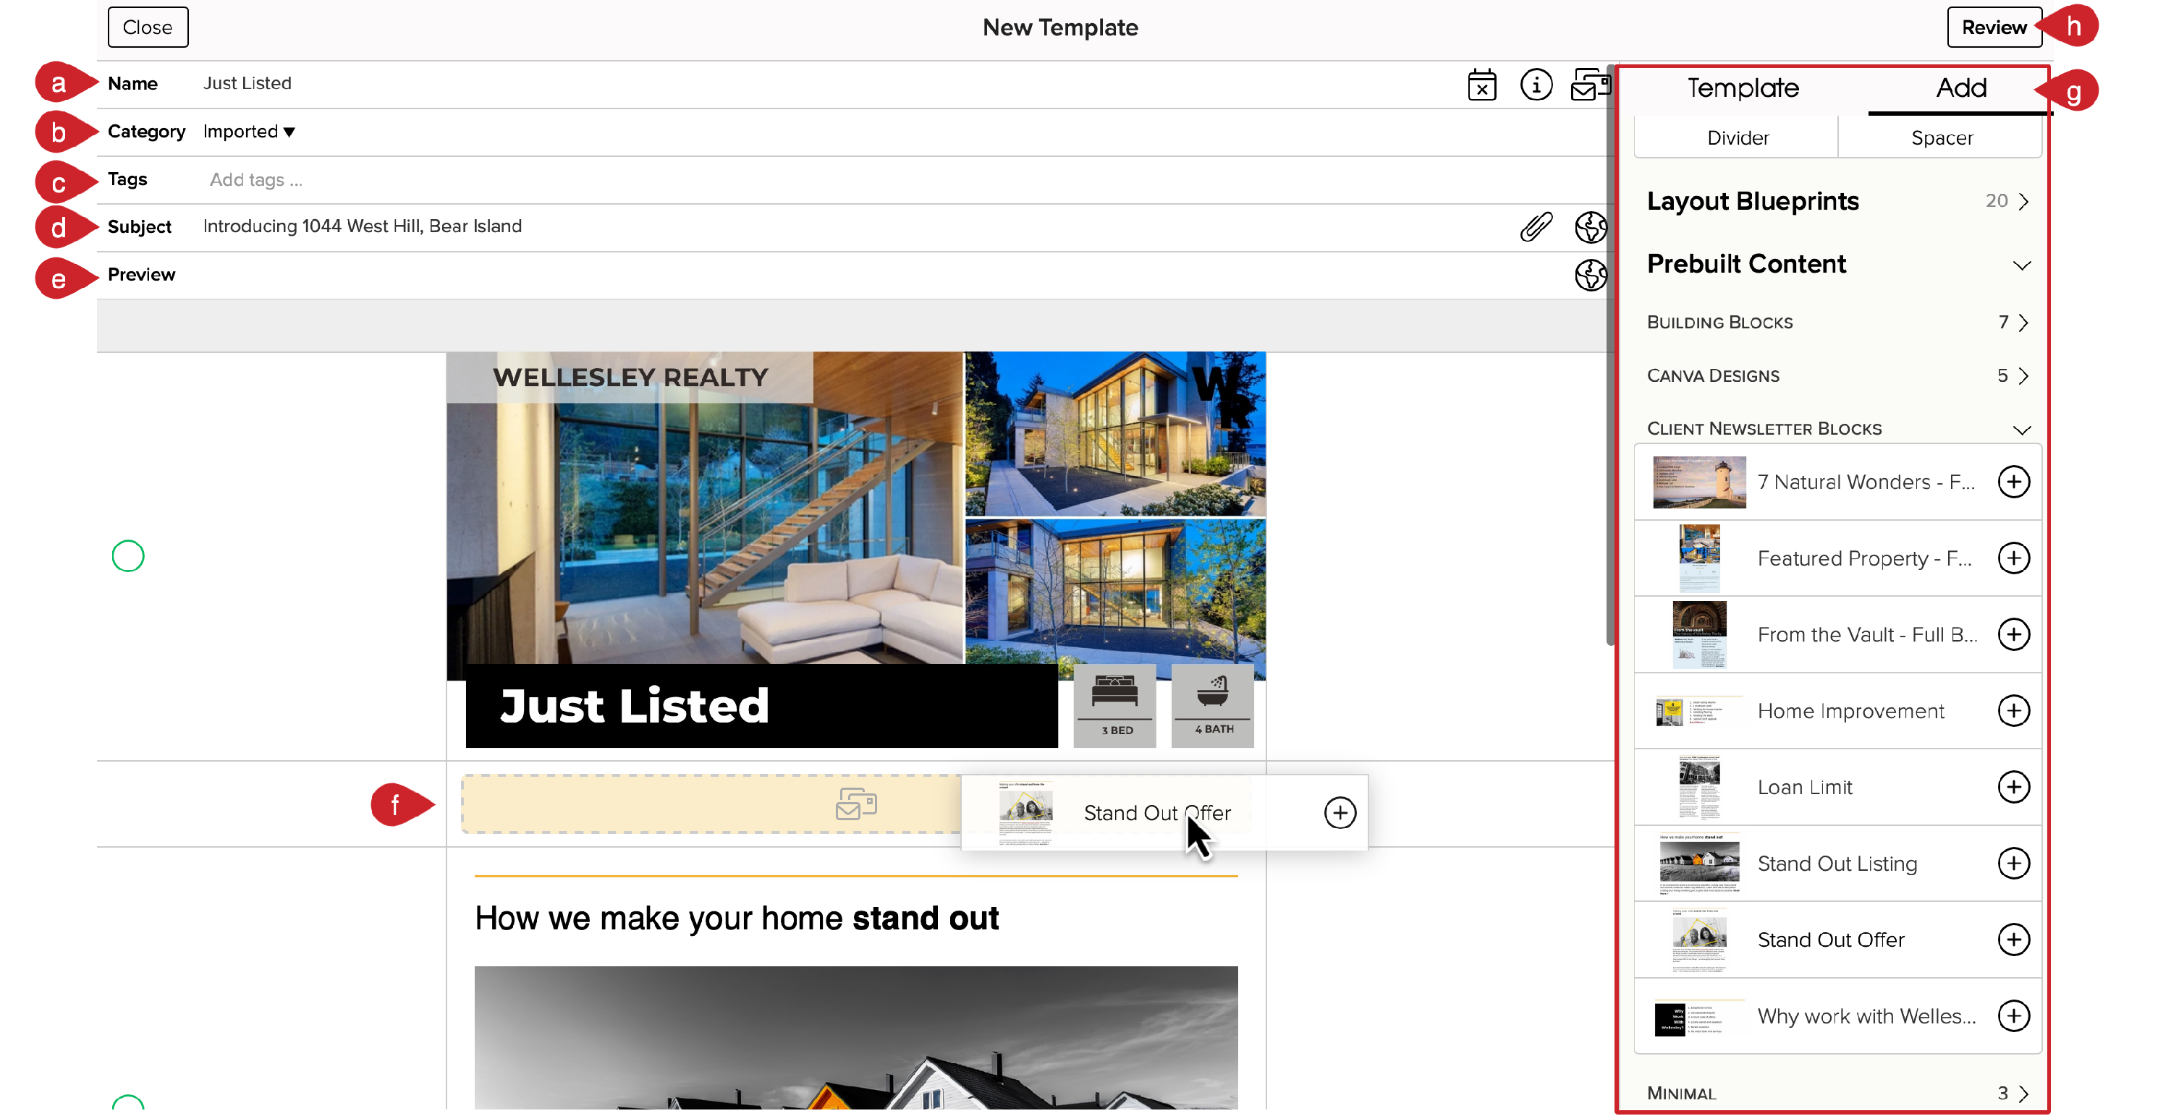This screenshot has width=2171, height=1116.
Task: Set expiration date via calendar icon
Action: pos(1483,84)
